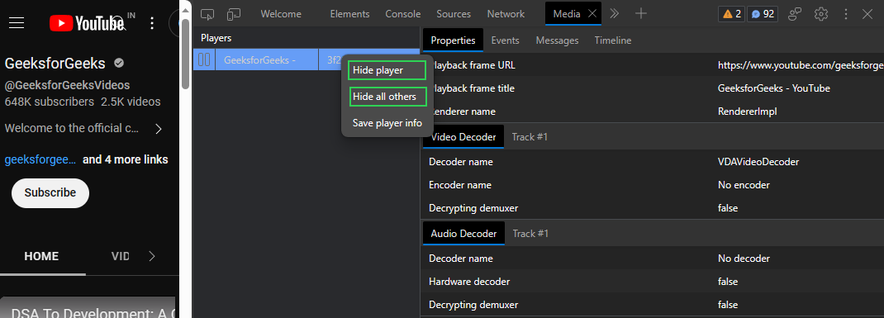Select the inspect element tool icon
The image size is (884, 318).
tap(208, 14)
